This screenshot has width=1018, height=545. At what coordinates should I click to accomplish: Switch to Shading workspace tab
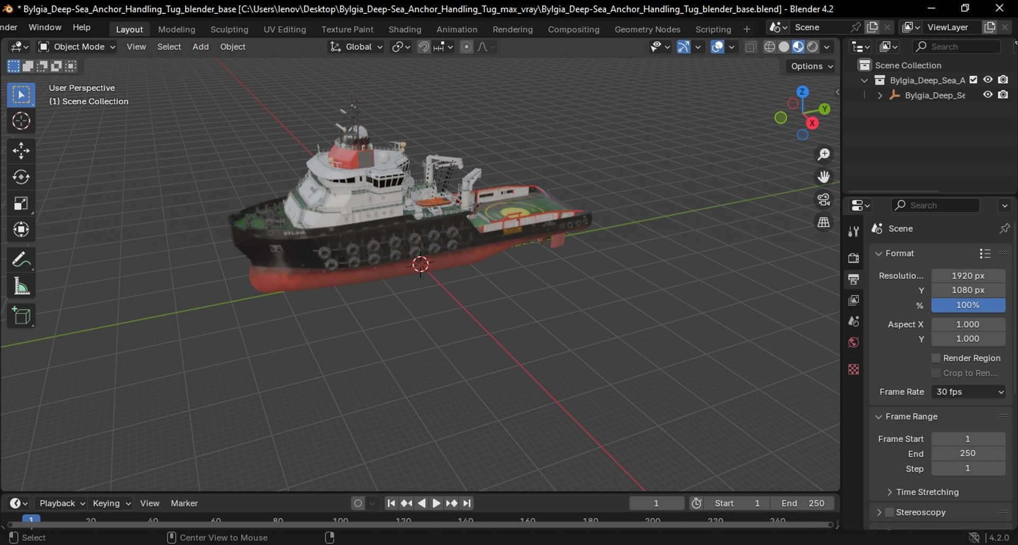[x=405, y=29]
